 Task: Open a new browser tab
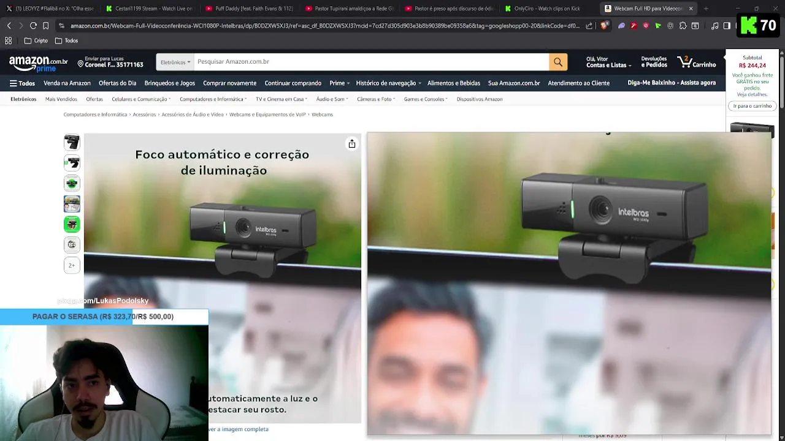pyautogui.click(x=706, y=9)
